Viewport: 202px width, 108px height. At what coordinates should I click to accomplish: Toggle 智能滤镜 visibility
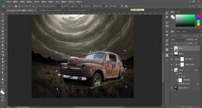pos(177,80)
